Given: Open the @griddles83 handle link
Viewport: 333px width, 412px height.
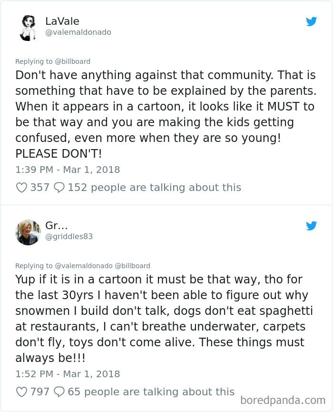Looking at the screenshot, I should [x=69, y=237].
